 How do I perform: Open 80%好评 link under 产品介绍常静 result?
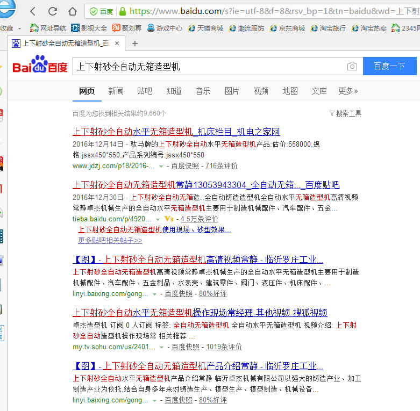point(212,400)
